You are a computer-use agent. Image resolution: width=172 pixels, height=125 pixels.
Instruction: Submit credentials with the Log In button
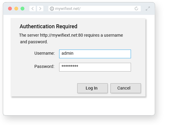(x=92, y=88)
